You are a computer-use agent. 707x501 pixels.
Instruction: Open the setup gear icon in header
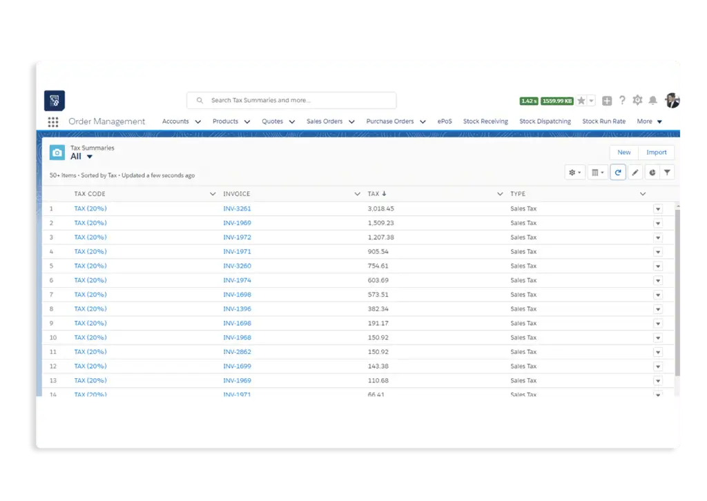(x=637, y=100)
